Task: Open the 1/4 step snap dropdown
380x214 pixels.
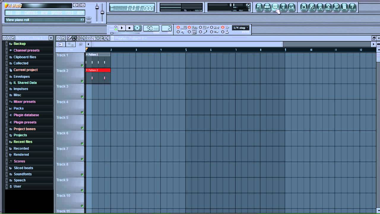Action: (240, 28)
